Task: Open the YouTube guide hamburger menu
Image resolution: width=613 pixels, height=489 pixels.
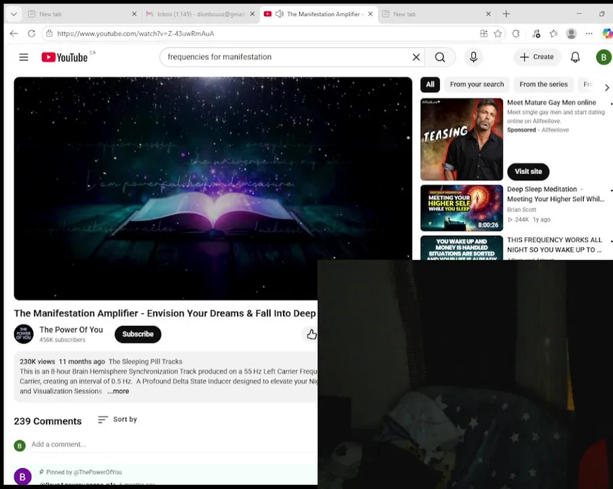Action: 24,57
